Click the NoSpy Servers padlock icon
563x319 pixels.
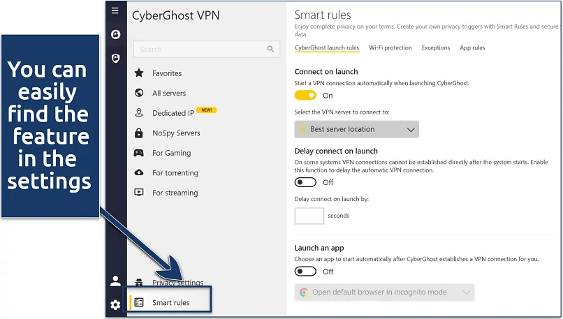pyautogui.click(x=138, y=133)
